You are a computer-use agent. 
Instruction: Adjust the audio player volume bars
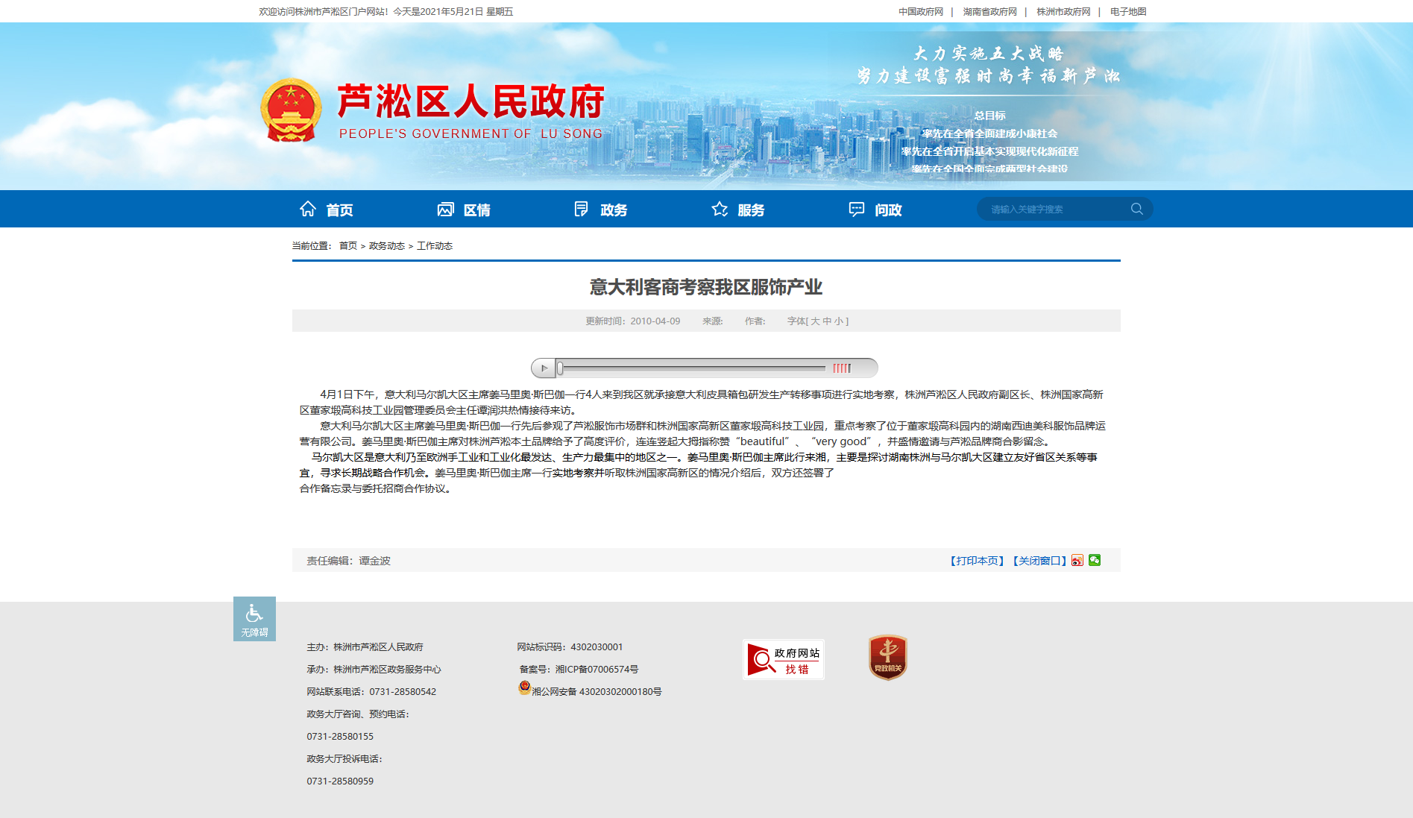click(x=842, y=368)
